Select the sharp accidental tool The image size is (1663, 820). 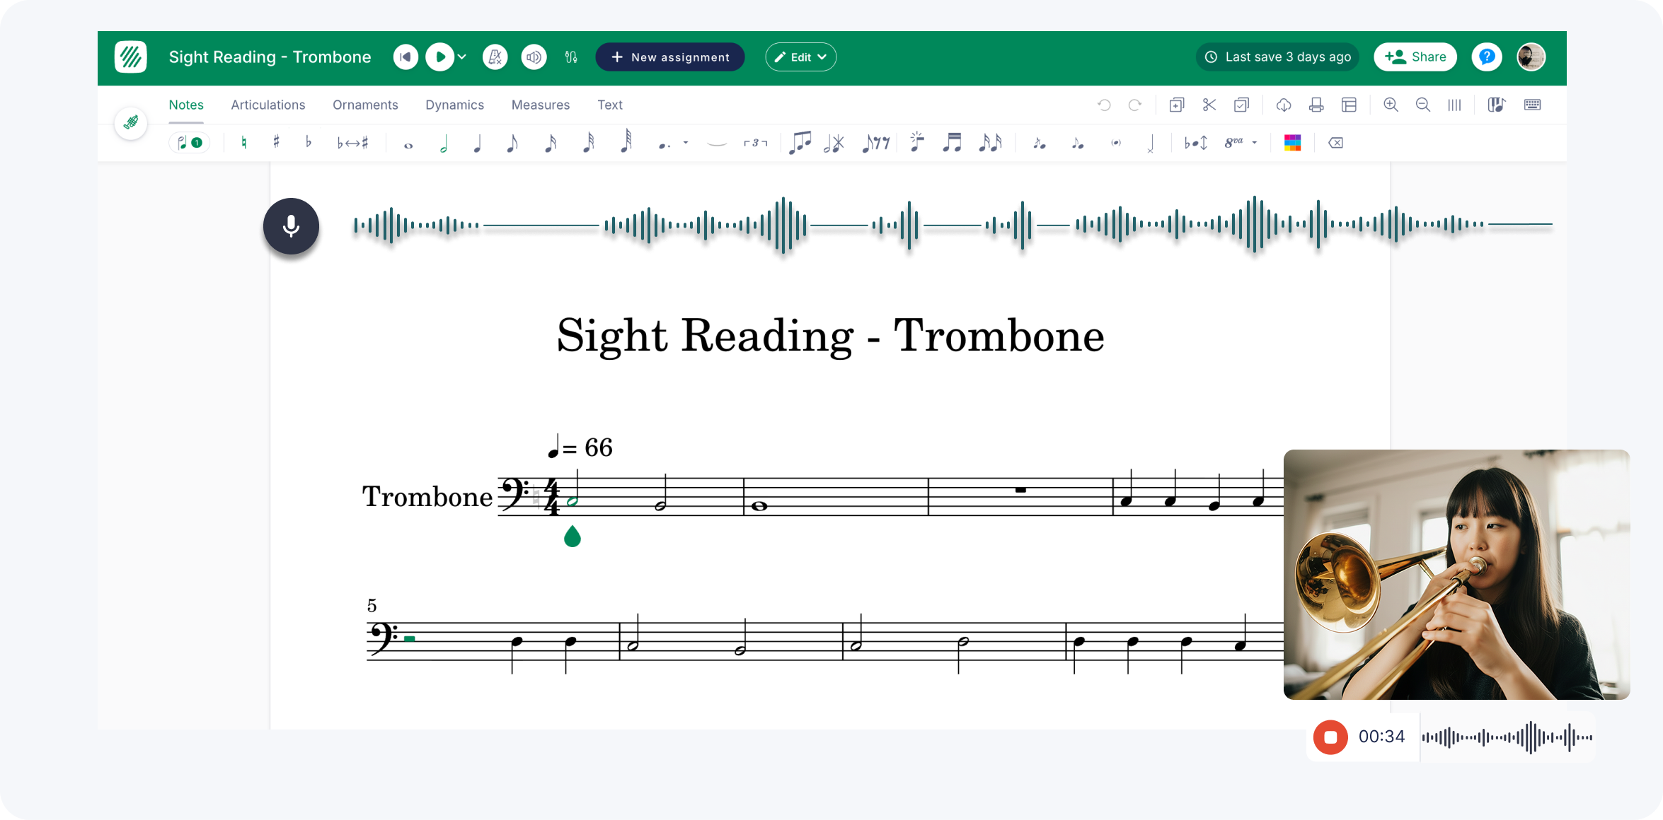click(276, 143)
